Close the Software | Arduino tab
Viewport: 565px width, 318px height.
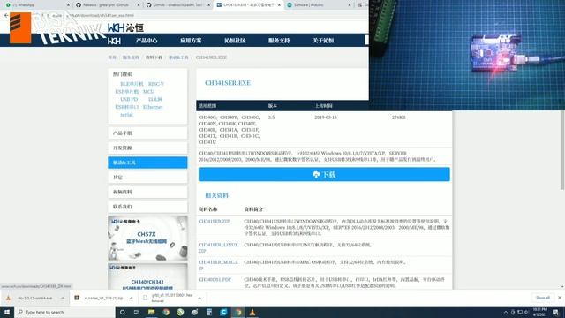350,5
